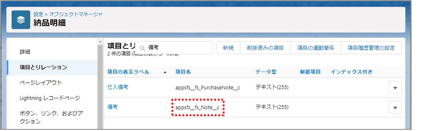Click the scrollbar up arrow above sidebar

100,42
